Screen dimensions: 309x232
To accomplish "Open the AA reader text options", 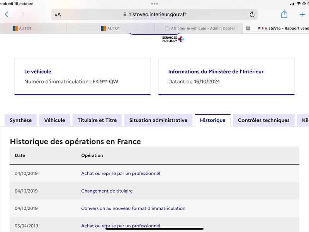I will [58, 15].
